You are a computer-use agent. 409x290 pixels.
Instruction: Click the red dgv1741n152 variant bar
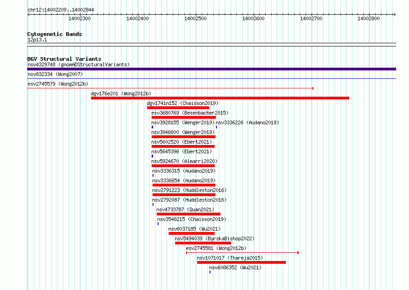pos(178,108)
